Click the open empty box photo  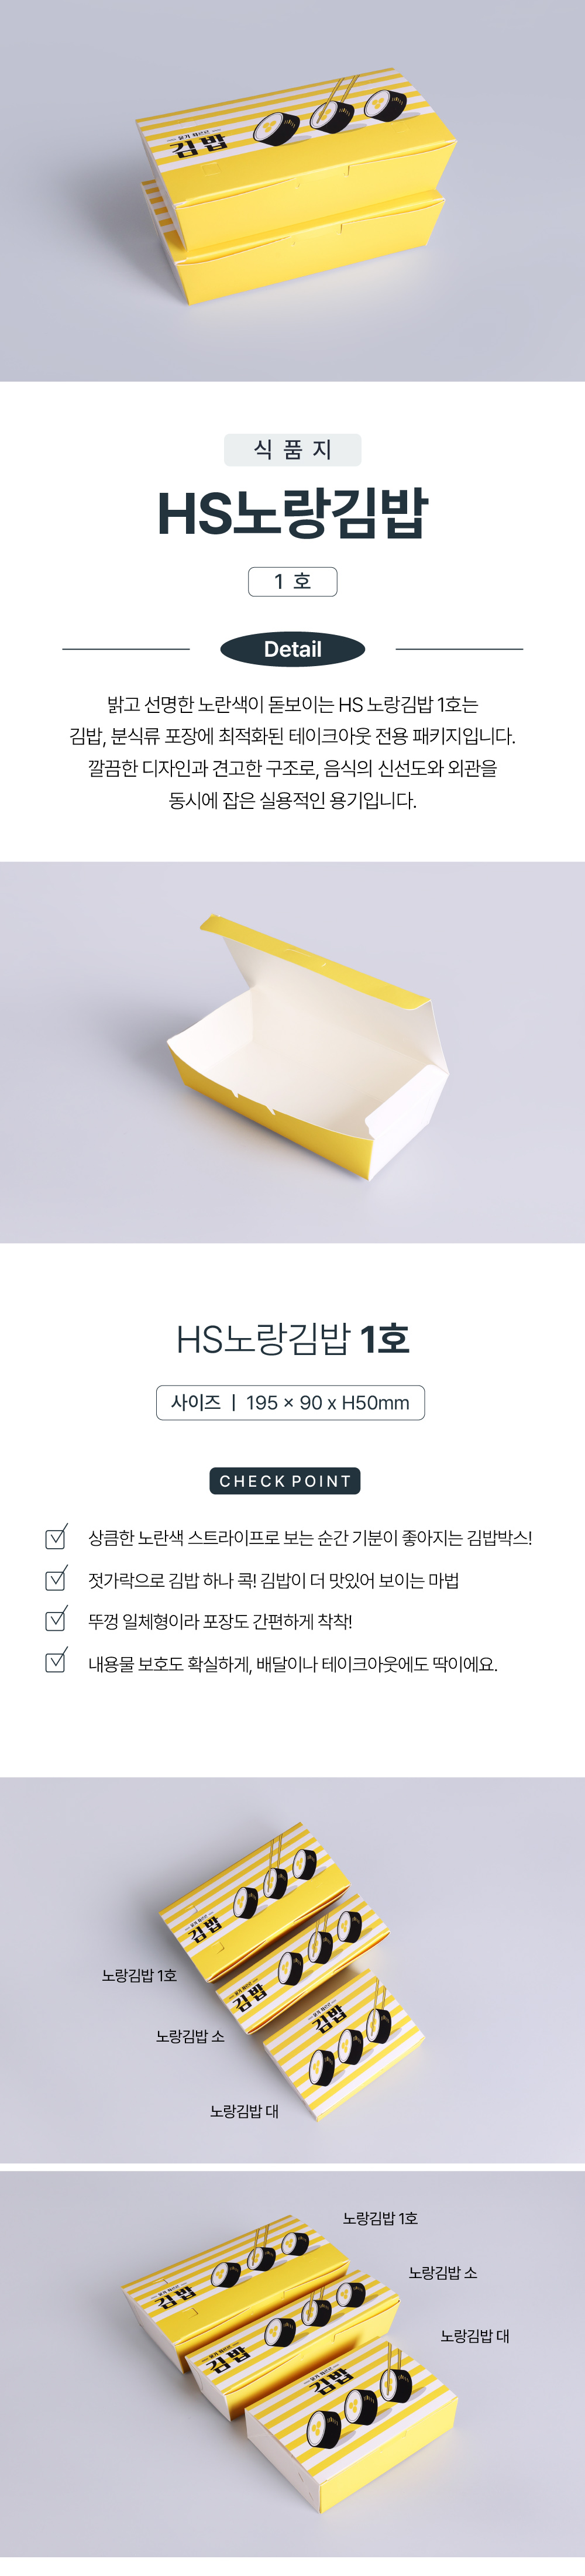coord(292,1052)
